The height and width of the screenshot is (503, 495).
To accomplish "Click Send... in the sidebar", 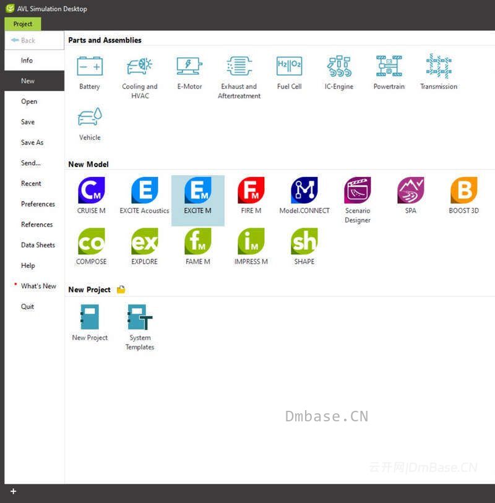I will [x=34, y=163].
